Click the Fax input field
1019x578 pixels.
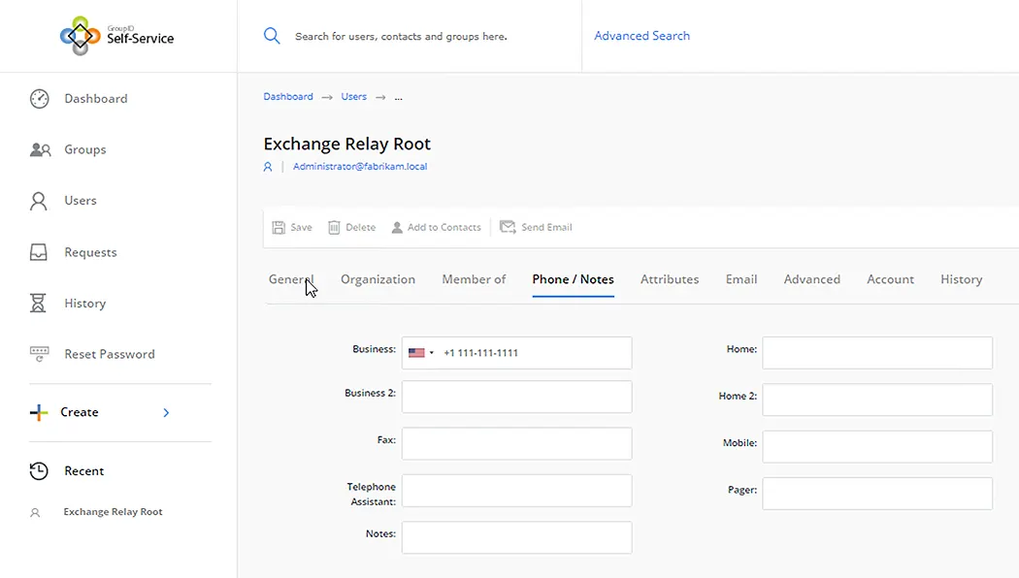pyautogui.click(x=516, y=443)
